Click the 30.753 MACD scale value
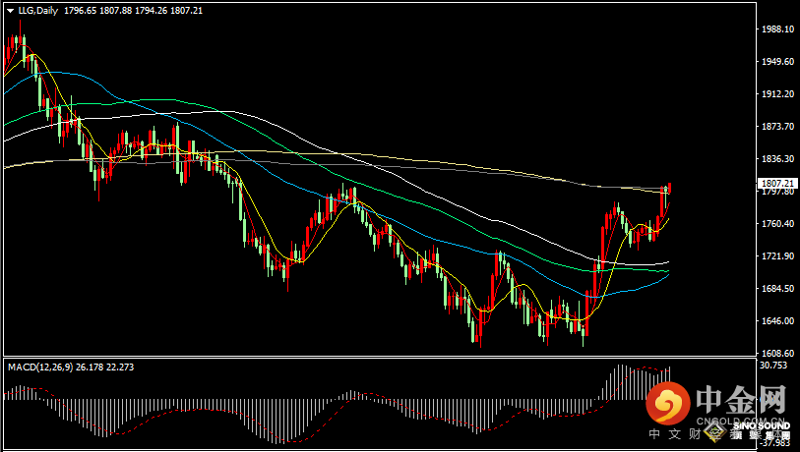 click(x=775, y=366)
